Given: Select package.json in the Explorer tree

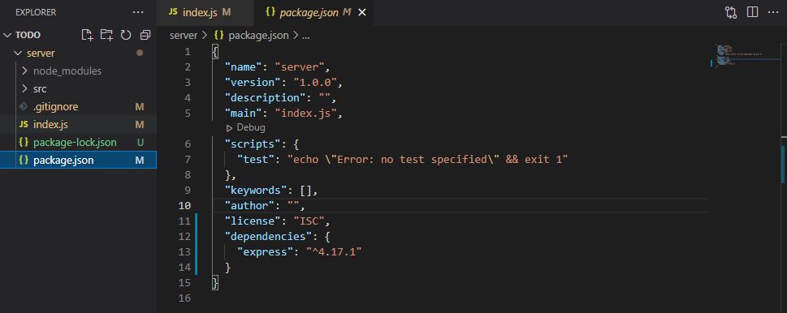Looking at the screenshot, I should click(79, 161).
